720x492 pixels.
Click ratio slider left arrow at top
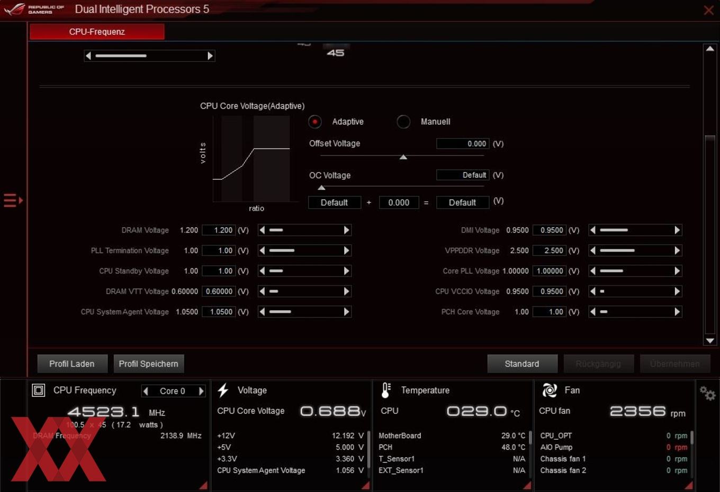pyautogui.click(x=88, y=55)
